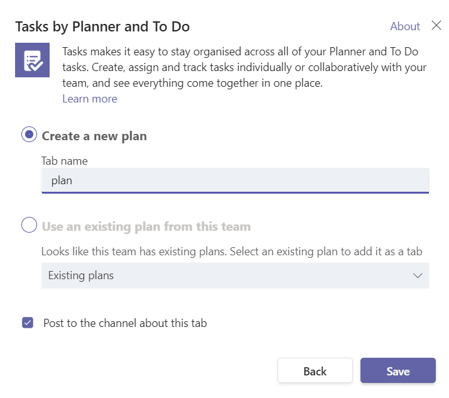449x398 pixels.
Task: Click the Post to the channel label
Action: [x=125, y=323]
